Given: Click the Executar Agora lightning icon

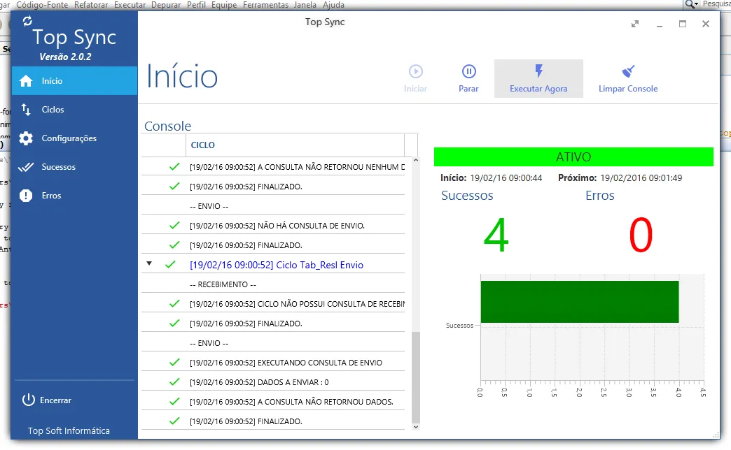Looking at the screenshot, I should point(538,71).
